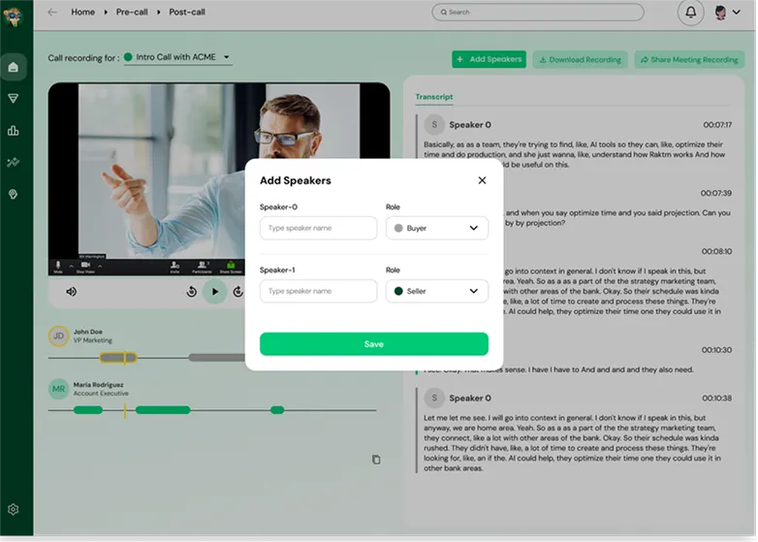Open the user profile avatar menu
Screen dimensions: 758x542
728,12
